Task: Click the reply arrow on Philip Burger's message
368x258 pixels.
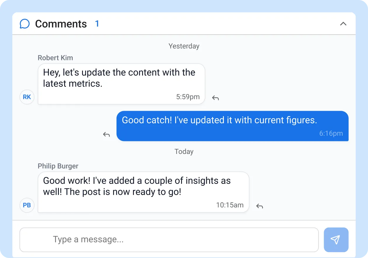Action: click(x=260, y=206)
